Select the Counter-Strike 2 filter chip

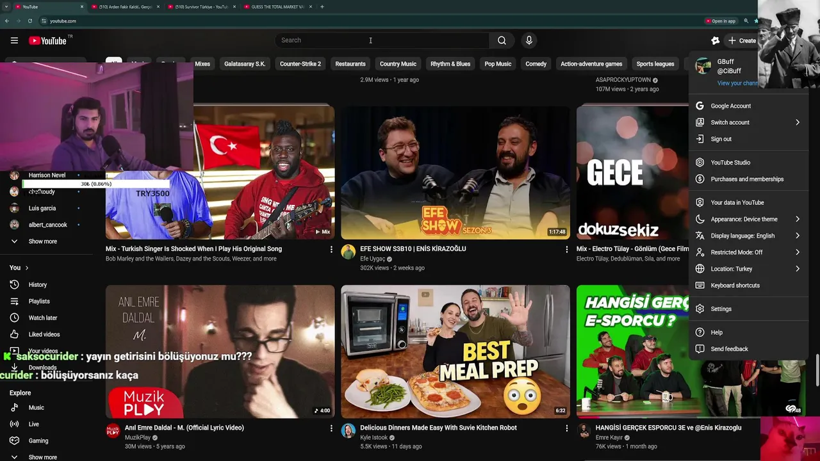click(300, 64)
